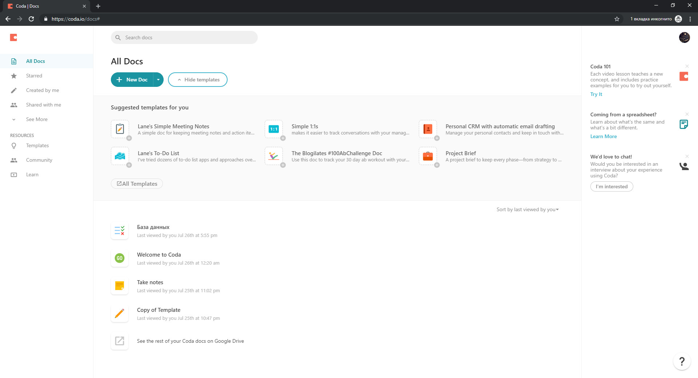This screenshot has height=378, width=698.
Task: Click the I'm interested button
Action: [x=611, y=186]
